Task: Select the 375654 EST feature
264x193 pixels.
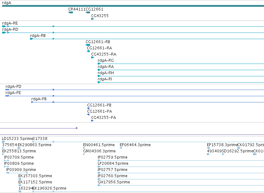Action: pyautogui.click(x=3, y=148)
